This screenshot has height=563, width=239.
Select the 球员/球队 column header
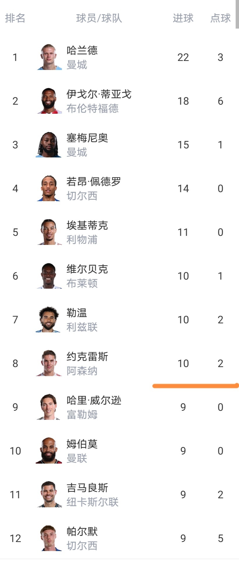99,18
